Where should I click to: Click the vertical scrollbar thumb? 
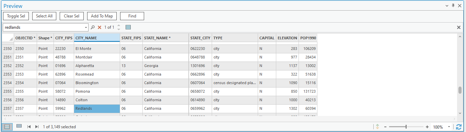point(460,90)
